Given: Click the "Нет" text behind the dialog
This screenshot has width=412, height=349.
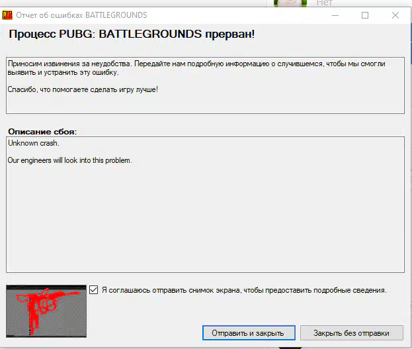Looking at the screenshot, I should [324, 3].
